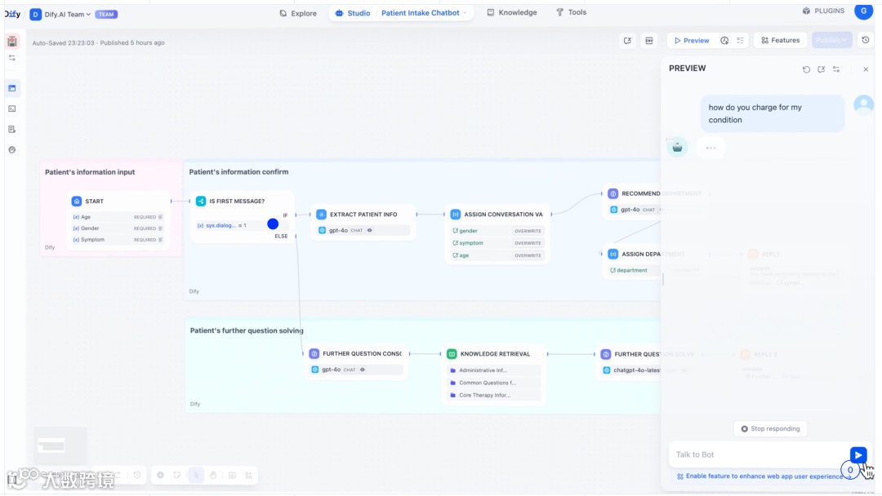Select Common Questions f... knowledge base
Image resolution: width=882 pixels, height=496 pixels.
pyautogui.click(x=494, y=383)
